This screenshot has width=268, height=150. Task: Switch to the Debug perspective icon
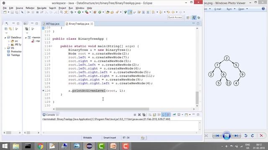click(x=199, y=17)
